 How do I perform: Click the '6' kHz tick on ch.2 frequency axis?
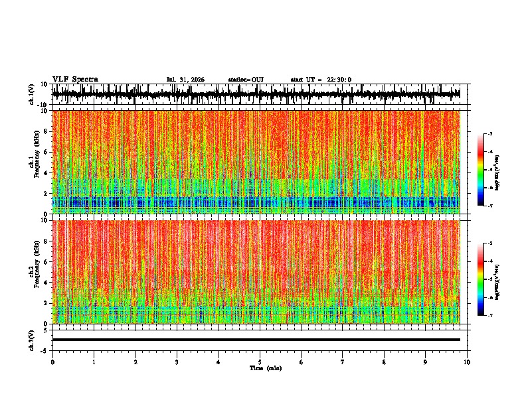46,262
